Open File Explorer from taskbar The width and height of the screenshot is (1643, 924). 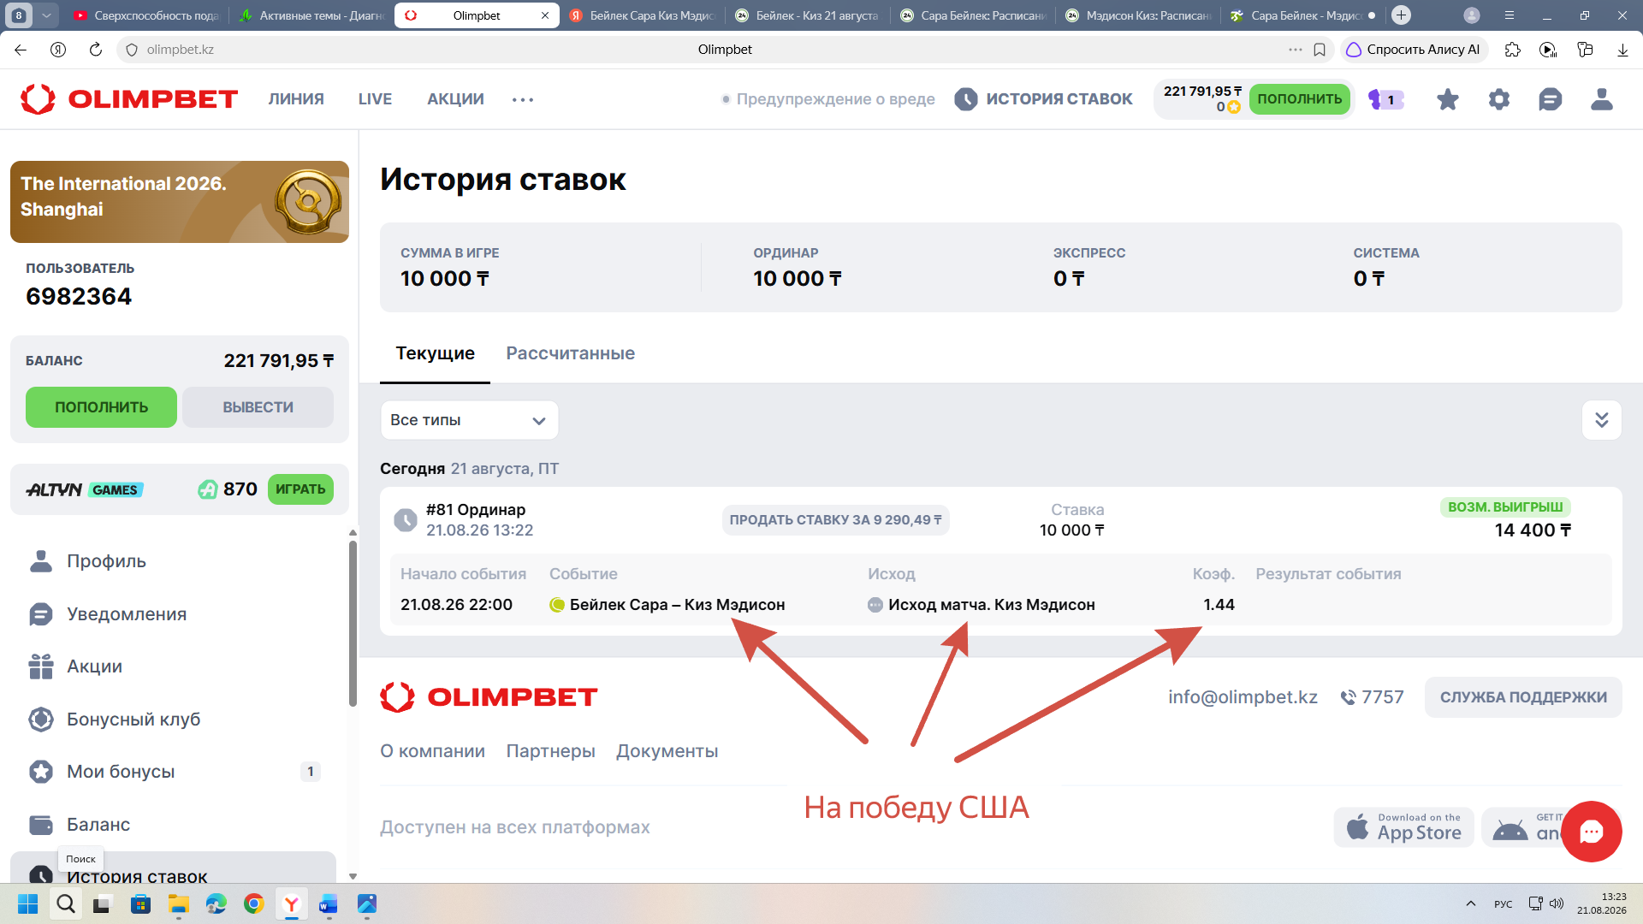click(x=178, y=903)
